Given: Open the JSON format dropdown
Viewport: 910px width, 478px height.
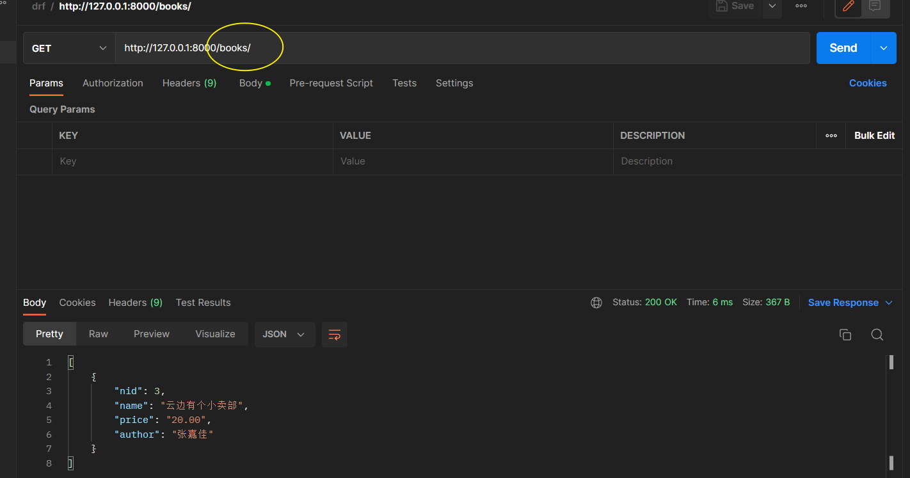Looking at the screenshot, I should coord(285,334).
